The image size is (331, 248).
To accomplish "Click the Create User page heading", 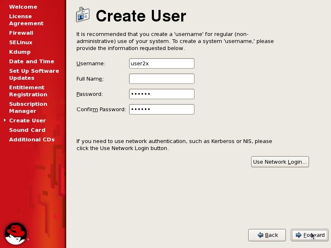I will point(141,16).
